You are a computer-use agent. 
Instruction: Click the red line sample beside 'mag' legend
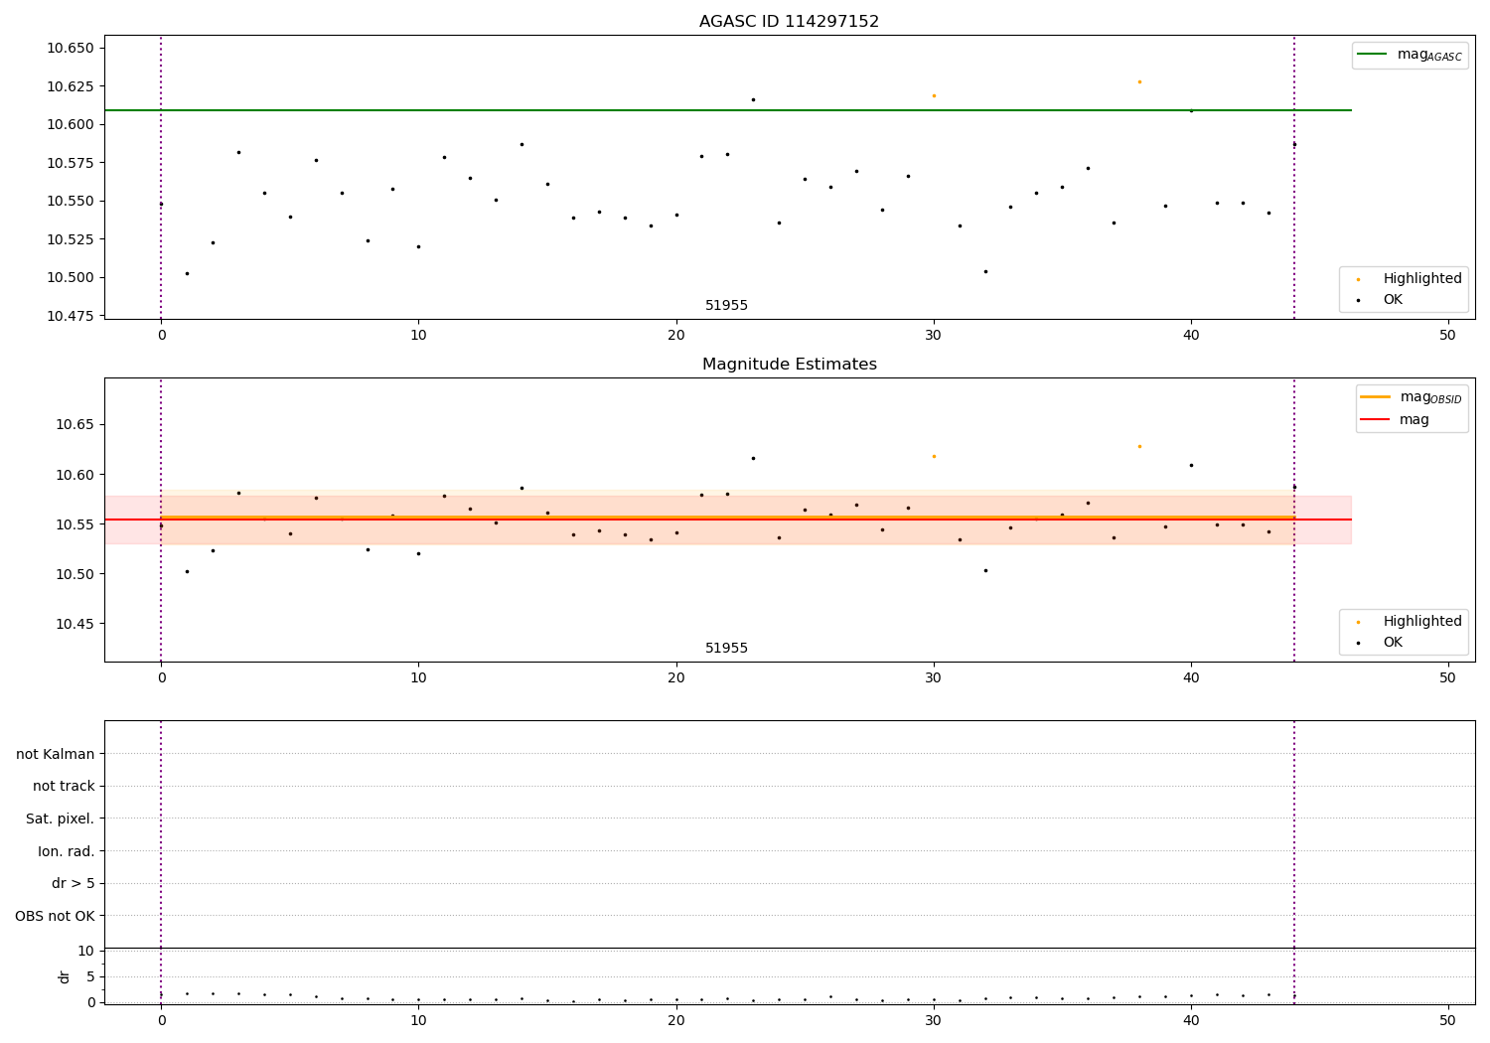click(x=1376, y=419)
